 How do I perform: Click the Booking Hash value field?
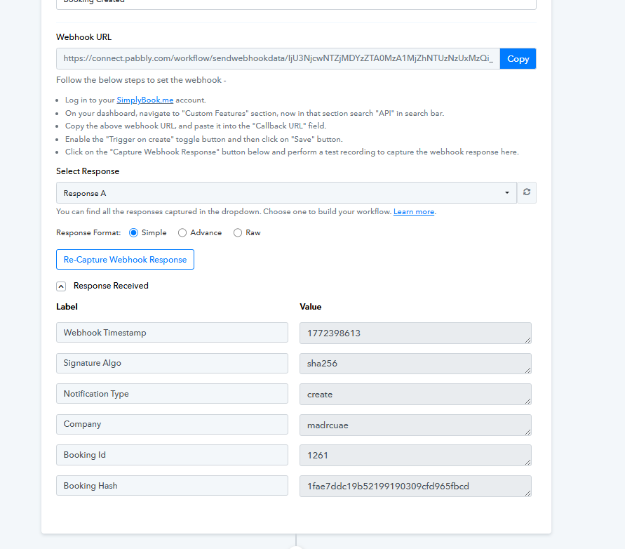coord(414,486)
